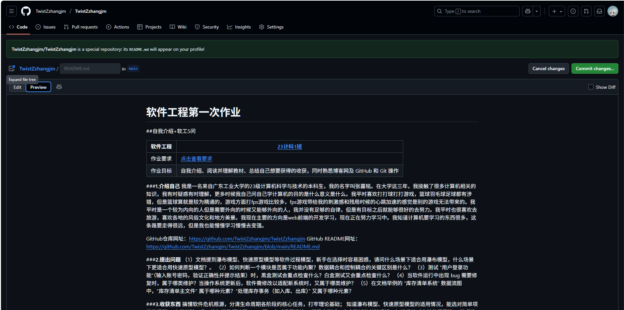
Task: Open the 23计科1班 link in the table
Action: 289,146
